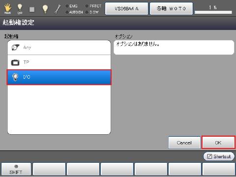Click the bulb icon beside I/O
The image size is (236, 177).
15,77
